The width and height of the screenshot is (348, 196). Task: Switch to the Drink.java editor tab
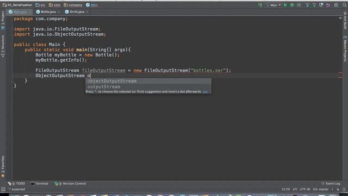tap(77, 12)
